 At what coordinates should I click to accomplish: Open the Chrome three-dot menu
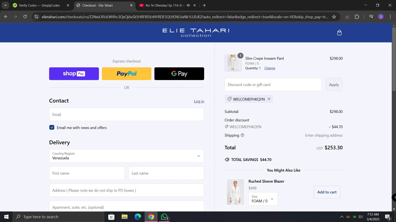pos(390,17)
